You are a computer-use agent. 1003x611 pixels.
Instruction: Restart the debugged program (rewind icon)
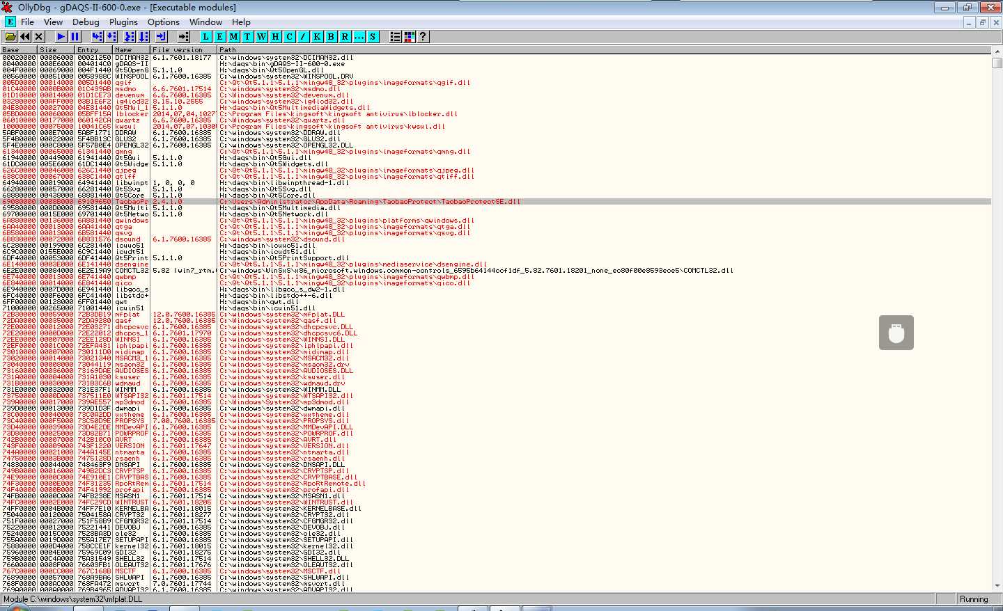click(25, 36)
